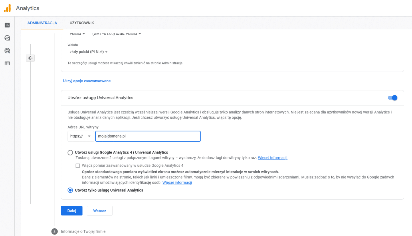Image resolution: width=412 pixels, height=236 pixels.
Task: Open the Admin list icon at sidebar bottom
Action: [7, 63]
